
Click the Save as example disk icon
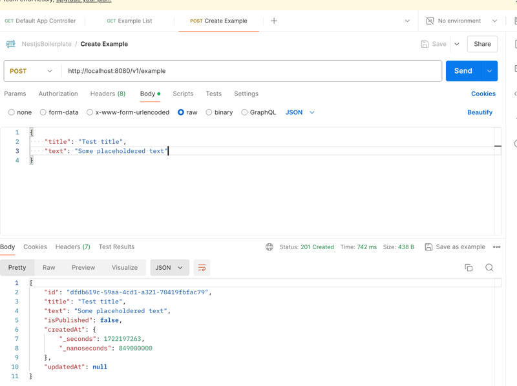point(428,247)
